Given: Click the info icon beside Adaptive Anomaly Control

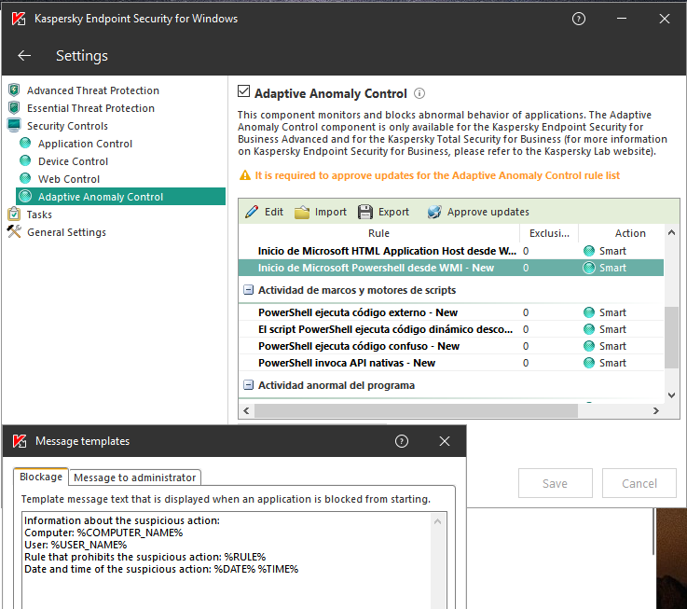Looking at the screenshot, I should pos(419,93).
